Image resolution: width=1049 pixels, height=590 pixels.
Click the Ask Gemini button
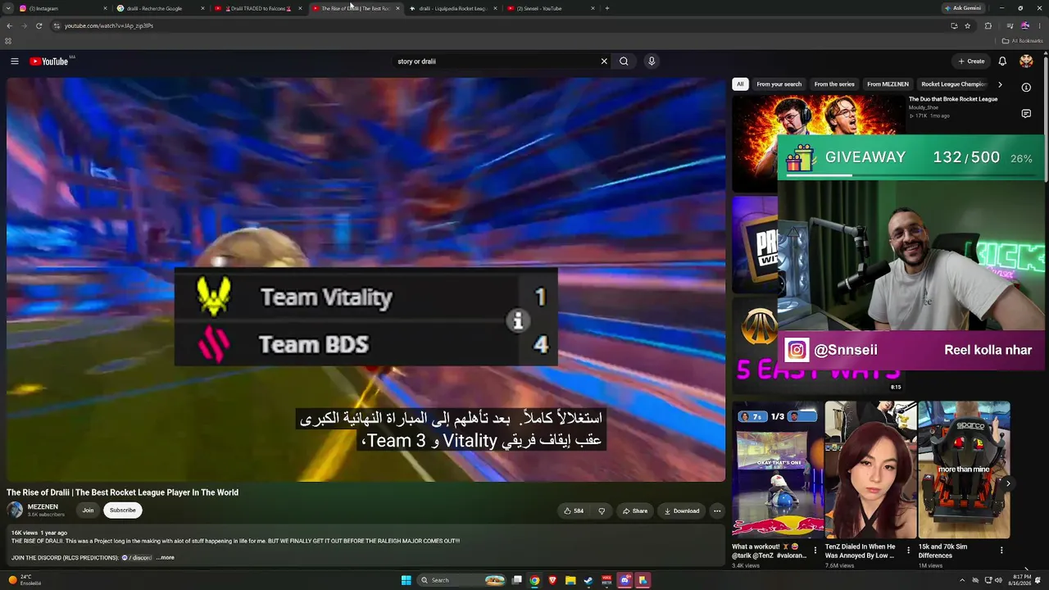[963, 8]
